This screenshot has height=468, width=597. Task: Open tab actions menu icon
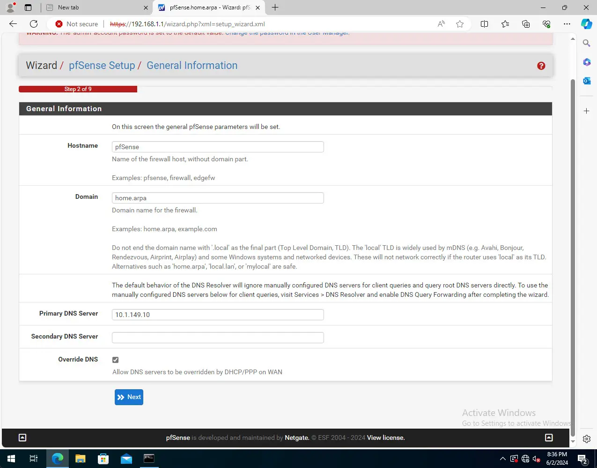click(28, 8)
